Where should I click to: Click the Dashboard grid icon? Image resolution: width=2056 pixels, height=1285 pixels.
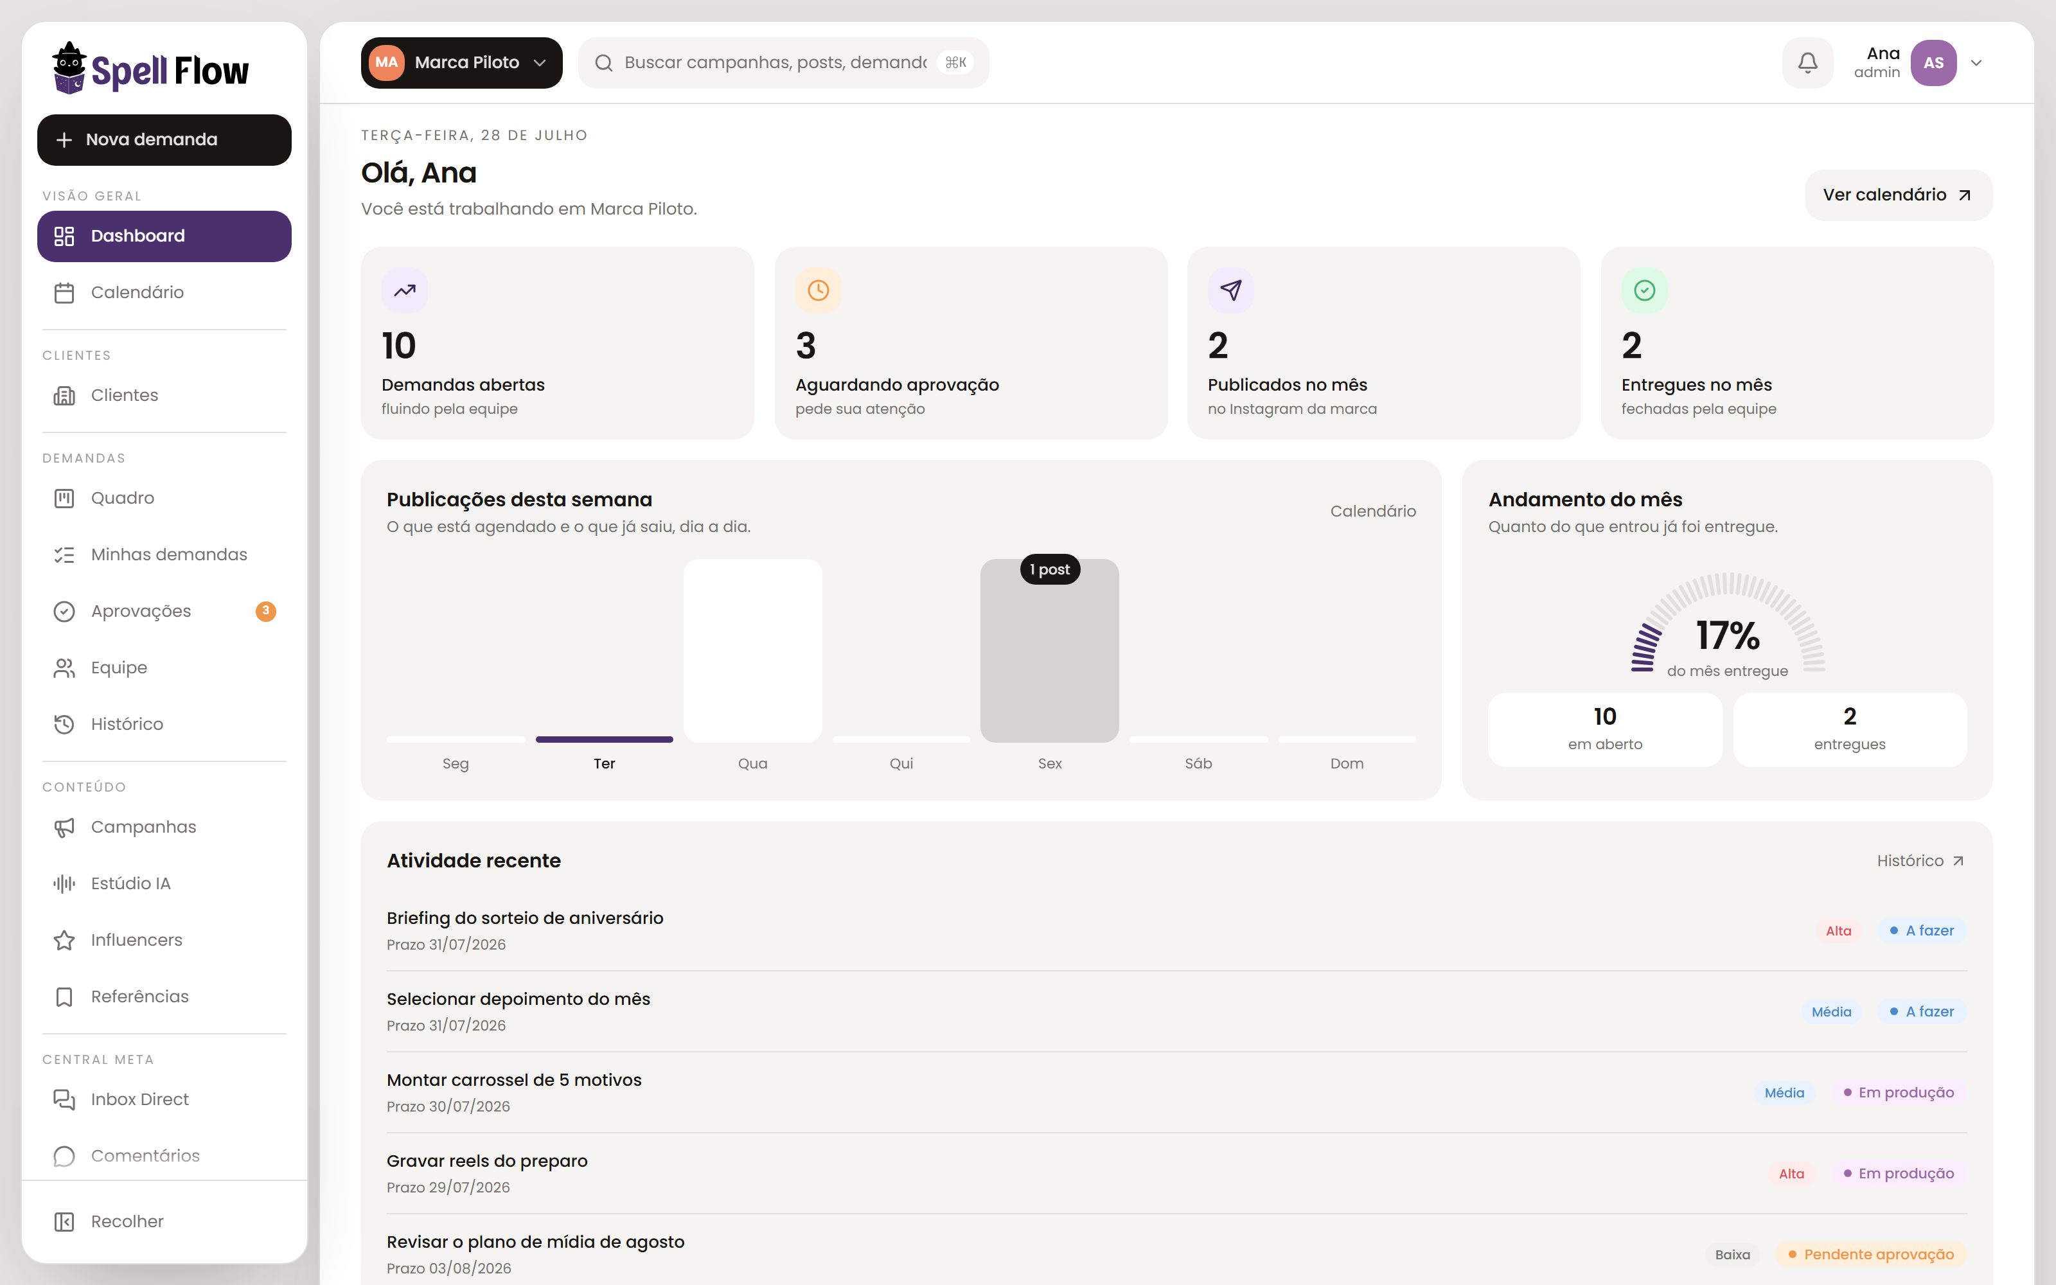pyautogui.click(x=64, y=236)
